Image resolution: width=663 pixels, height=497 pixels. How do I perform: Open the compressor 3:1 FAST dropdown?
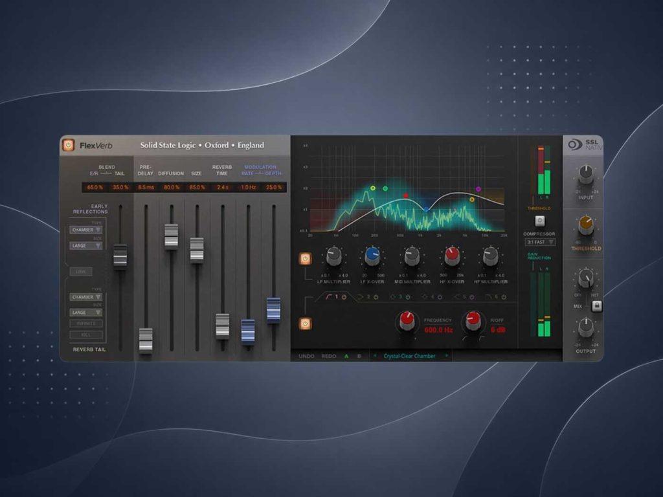point(540,242)
